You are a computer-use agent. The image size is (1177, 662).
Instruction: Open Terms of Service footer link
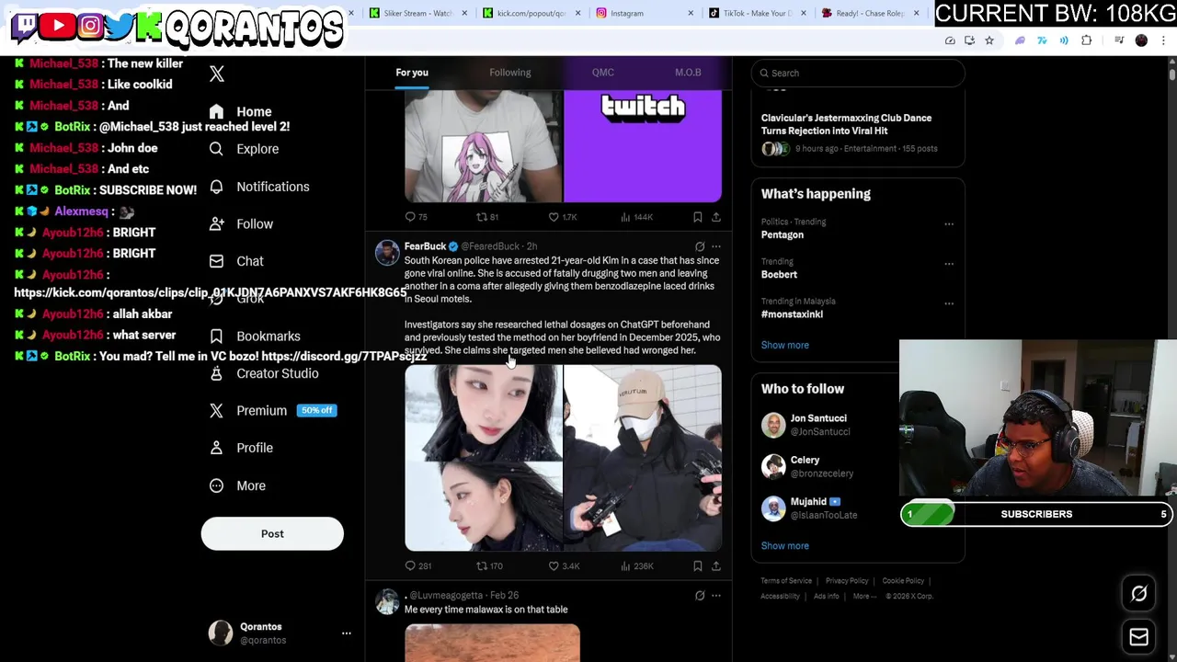[x=786, y=581]
